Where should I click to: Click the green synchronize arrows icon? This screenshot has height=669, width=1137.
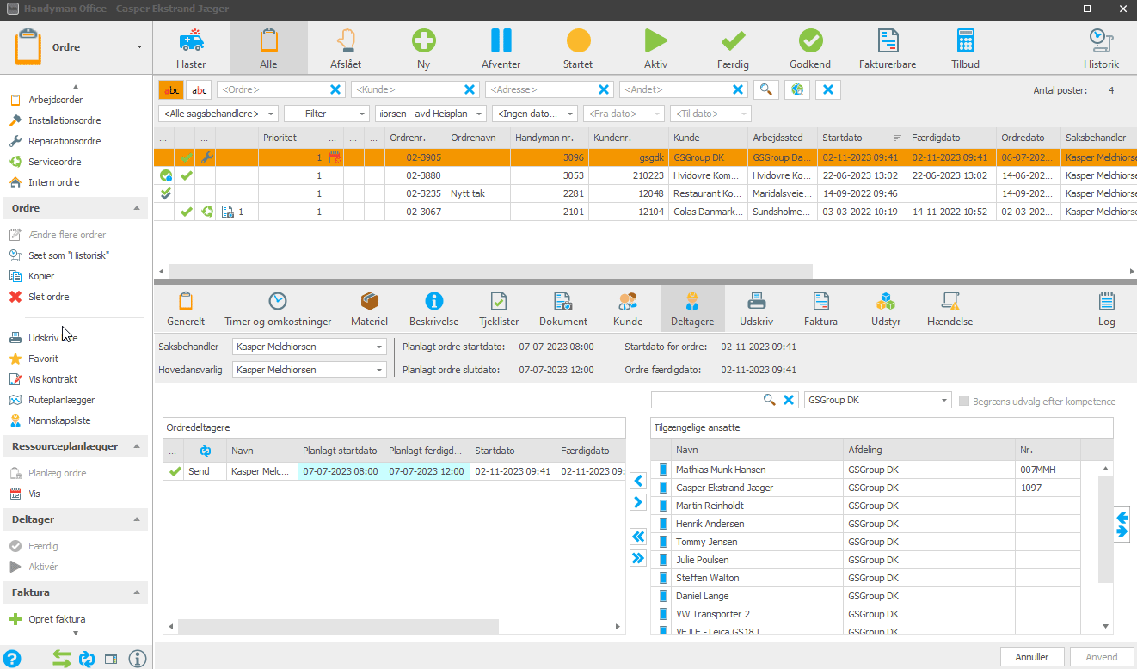tap(61, 659)
